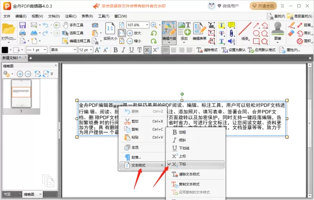Click the Properties (P) button in format bar

290,50
